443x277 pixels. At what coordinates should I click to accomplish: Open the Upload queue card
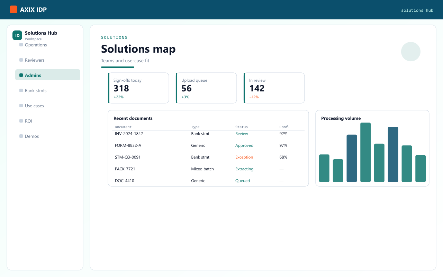[x=206, y=88]
